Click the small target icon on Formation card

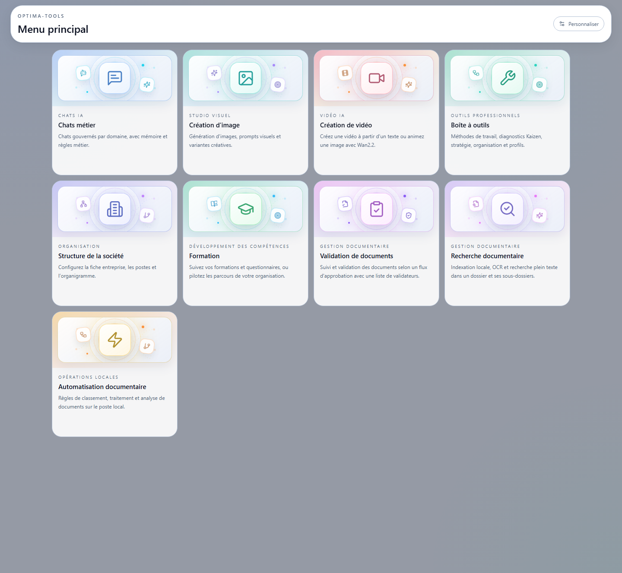pos(278,215)
